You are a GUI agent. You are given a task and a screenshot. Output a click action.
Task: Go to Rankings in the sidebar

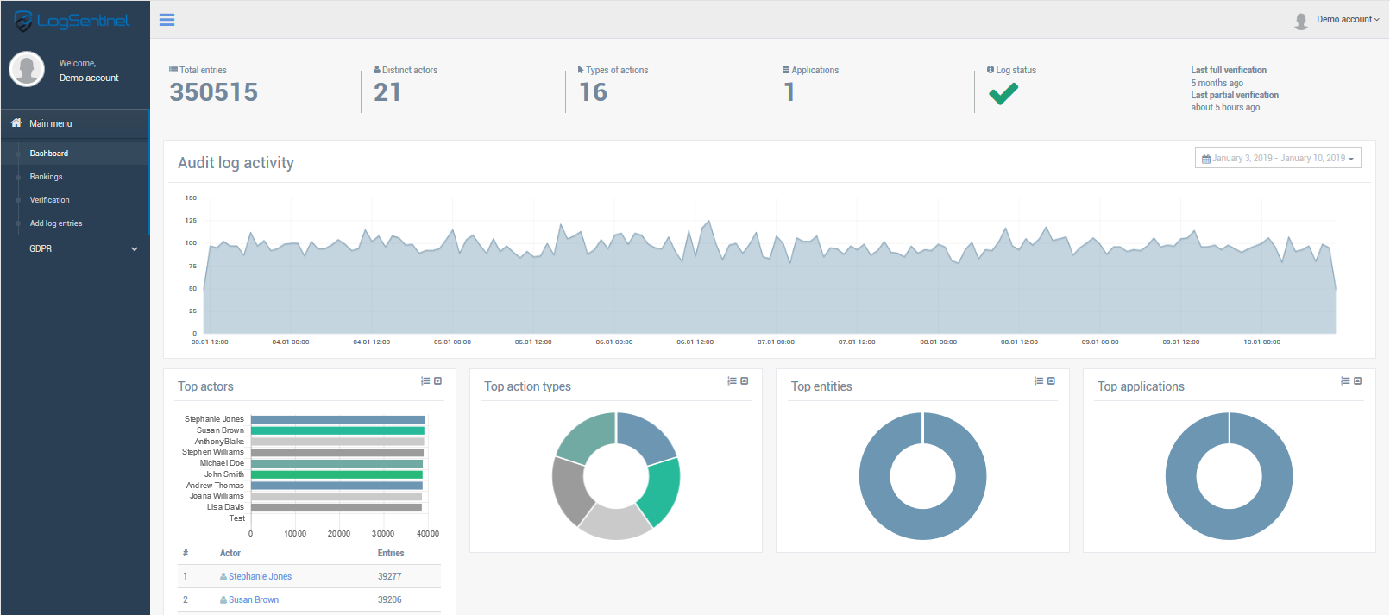(47, 177)
